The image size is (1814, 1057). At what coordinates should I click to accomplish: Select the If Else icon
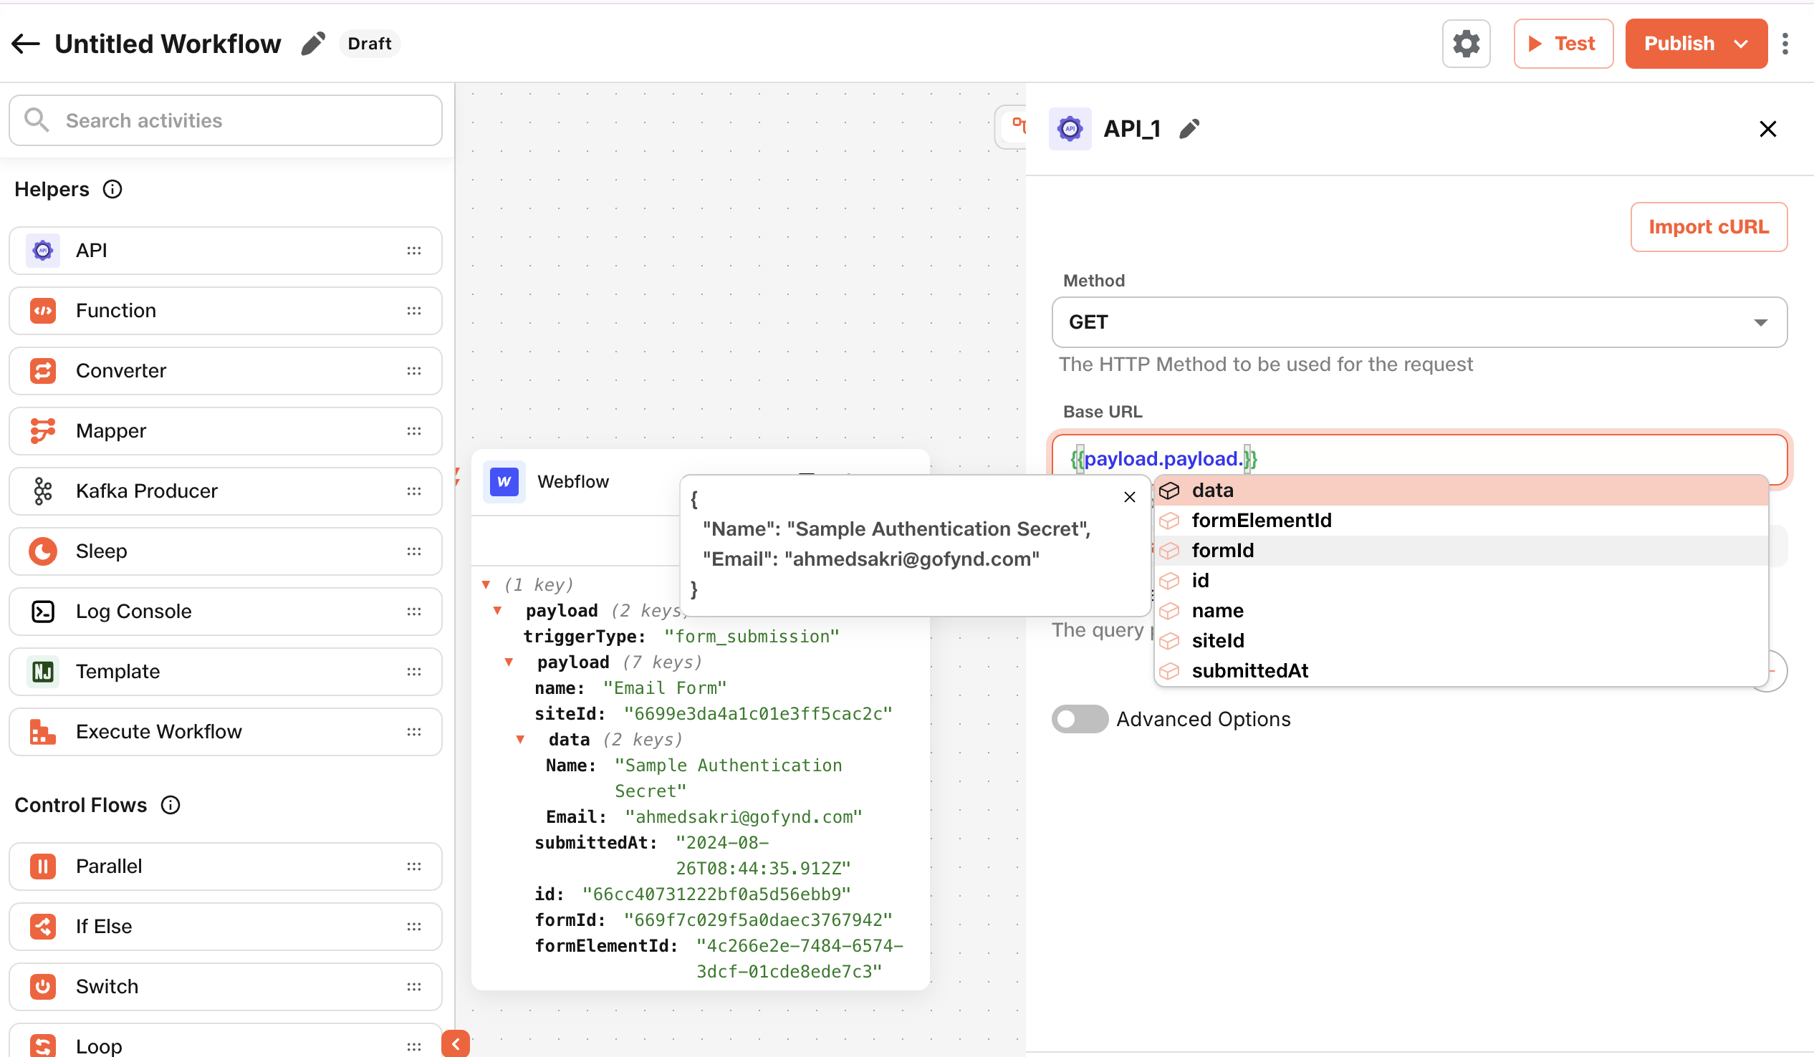coord(43,927)
